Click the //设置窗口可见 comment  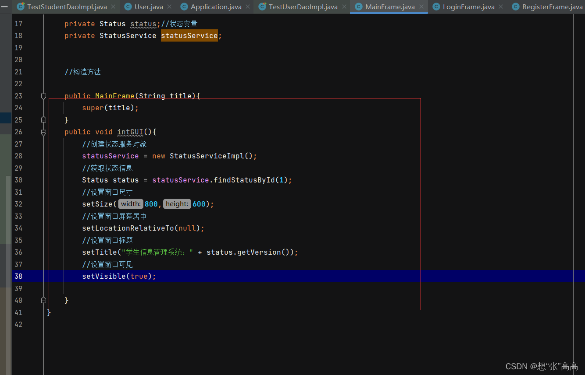coord(107,264)
